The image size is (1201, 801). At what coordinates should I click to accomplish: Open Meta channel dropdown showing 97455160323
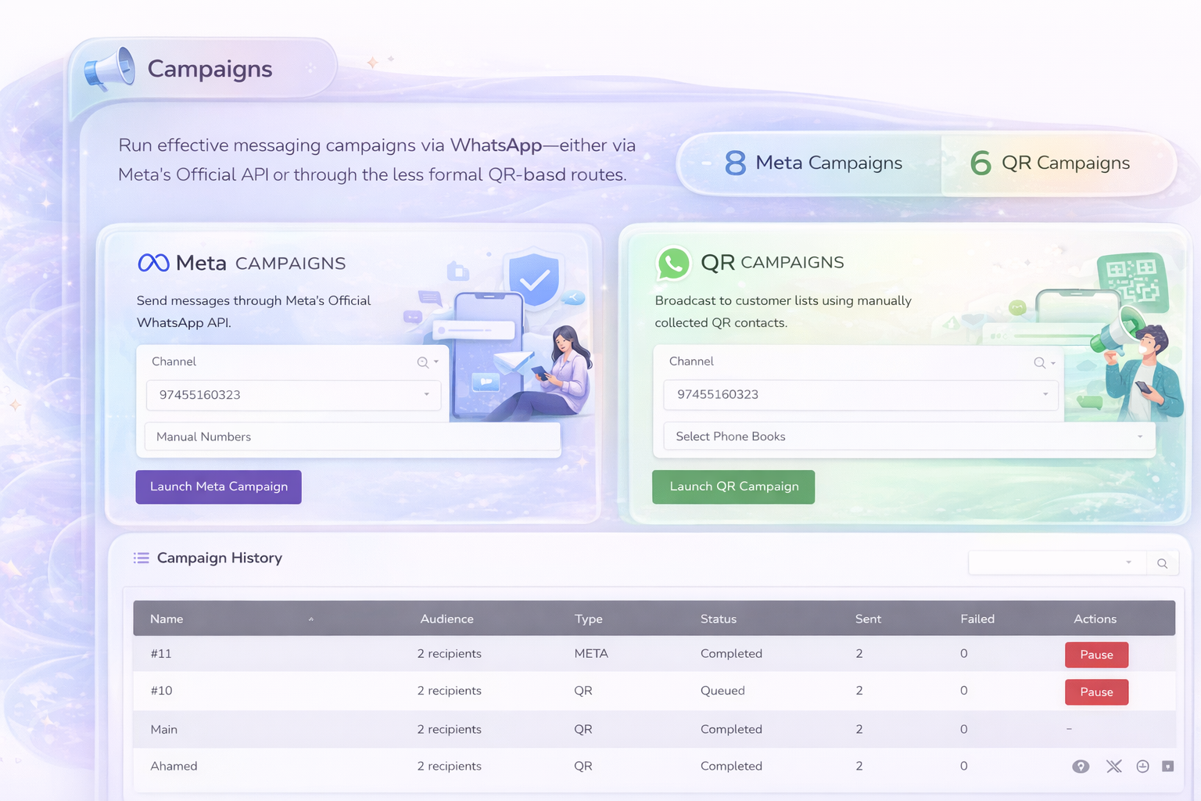point(293,395)
